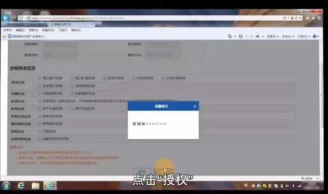Click the print icon in command bar
Screen dimensions: 328x194
[x=258, y=36]
